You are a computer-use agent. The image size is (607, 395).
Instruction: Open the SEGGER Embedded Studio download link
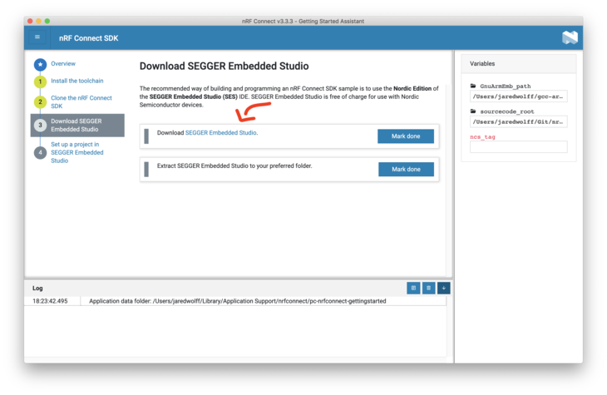220,133
